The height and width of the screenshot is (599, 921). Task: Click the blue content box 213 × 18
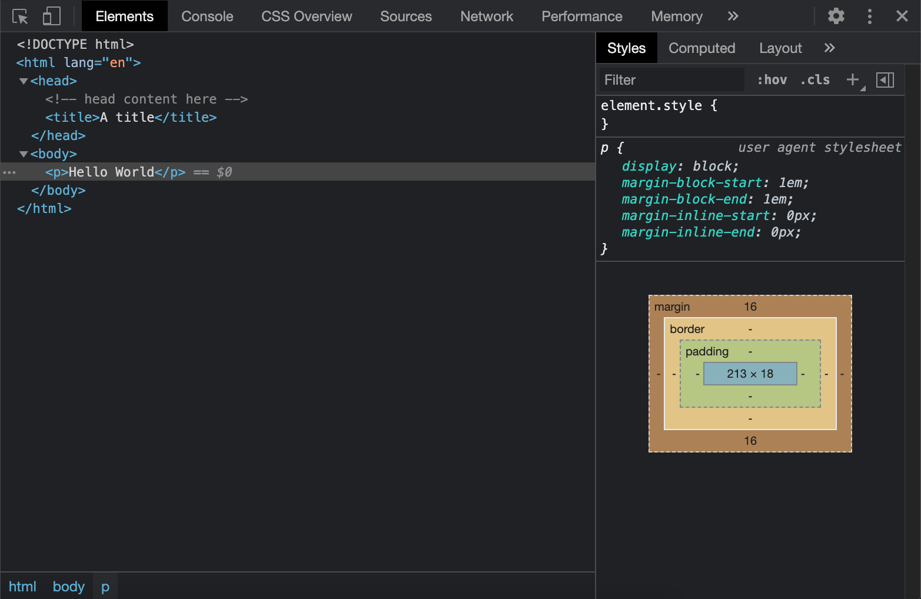point(750,374)
